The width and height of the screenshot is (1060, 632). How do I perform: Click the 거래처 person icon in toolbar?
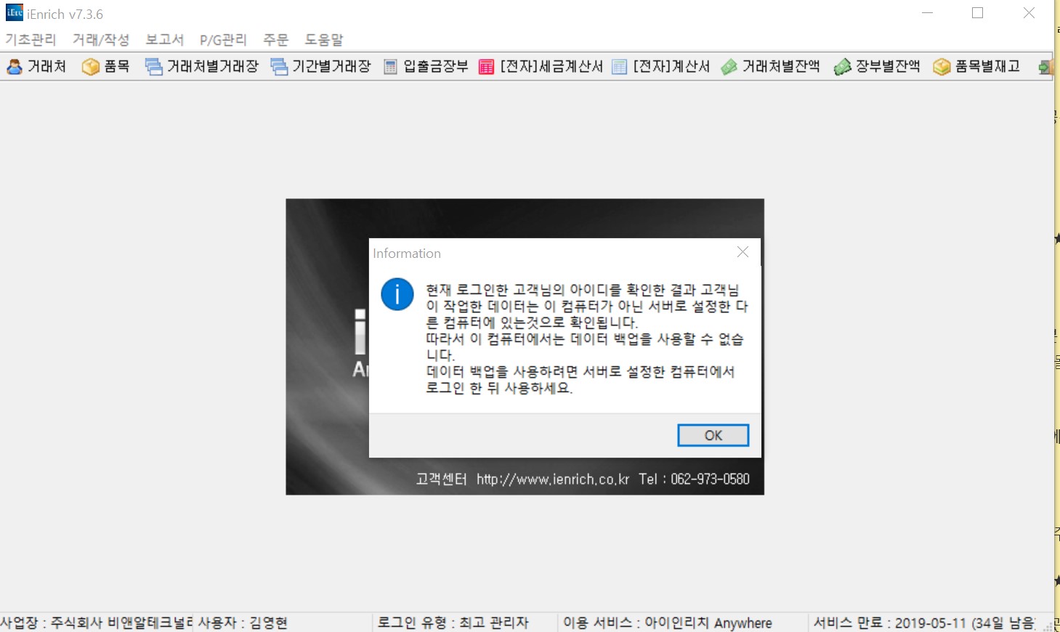coord(15,67)
